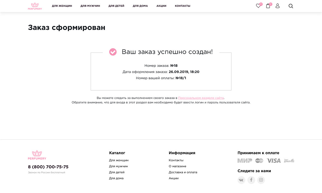Select ДЛЯ ЖЕНЩИН in the navigation
The height and width of the screenshot is (193, 322).
pos(62,6)
